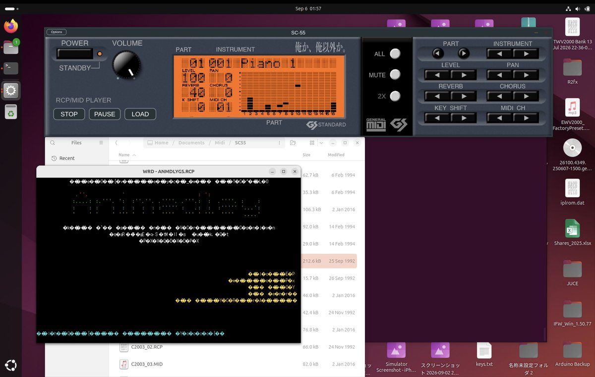Toggle the 2X round button
The height and width of the screenshot is (377, 595).
pyautogui.click(x=395, y=96)
